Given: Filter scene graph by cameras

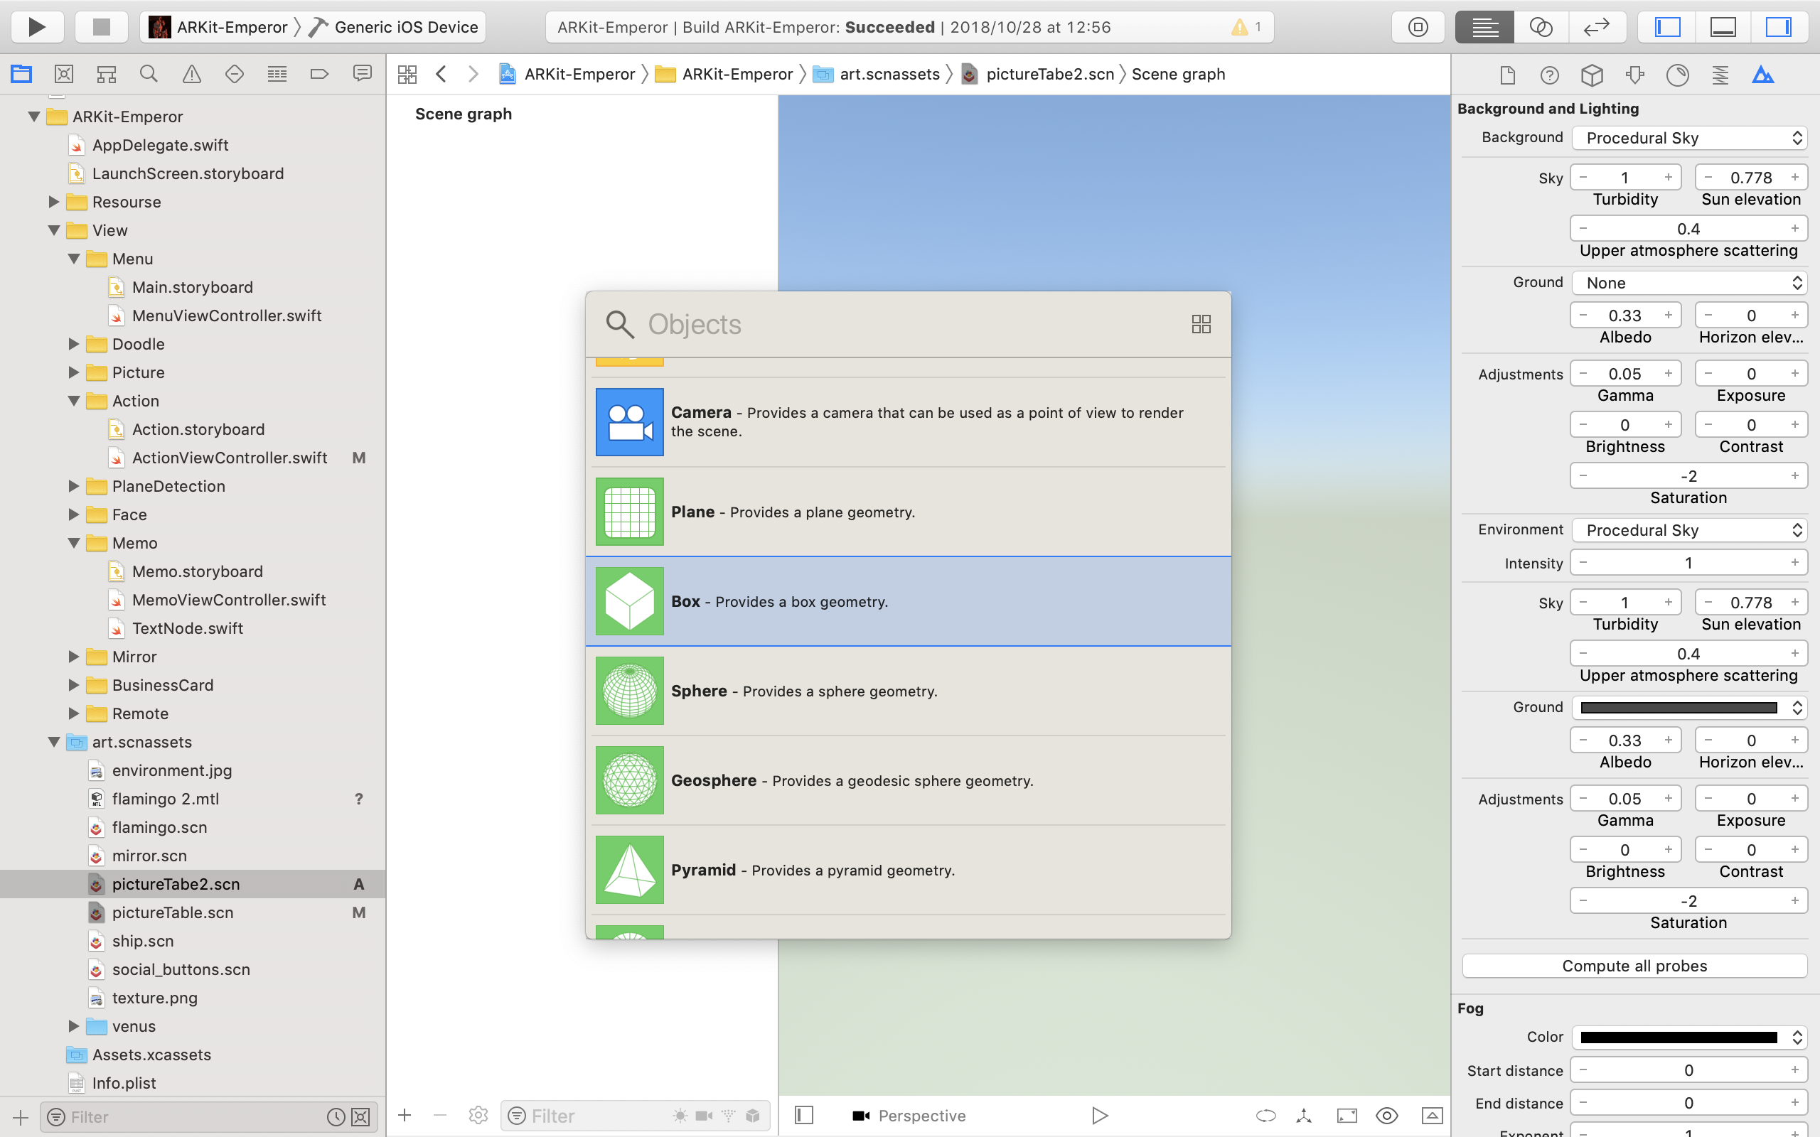Looking at the screenshot, I should (x=704, y=1116).
